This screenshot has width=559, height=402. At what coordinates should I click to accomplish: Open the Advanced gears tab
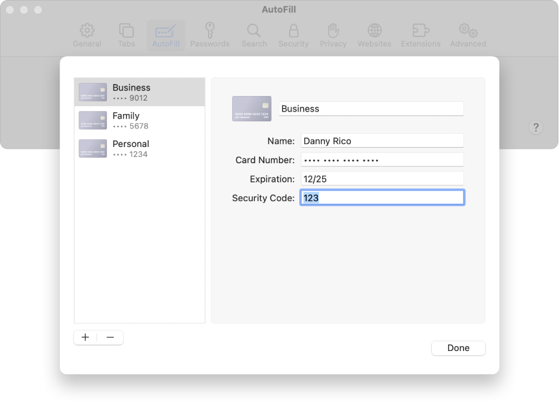468,35
